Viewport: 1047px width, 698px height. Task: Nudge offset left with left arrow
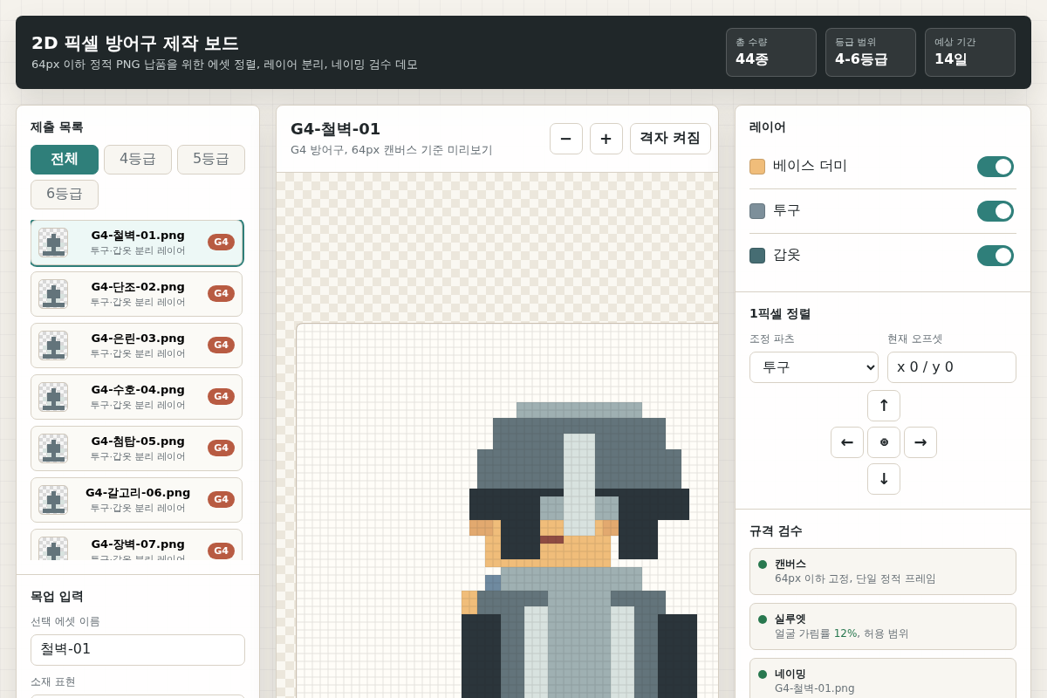[x=847, y=442]
